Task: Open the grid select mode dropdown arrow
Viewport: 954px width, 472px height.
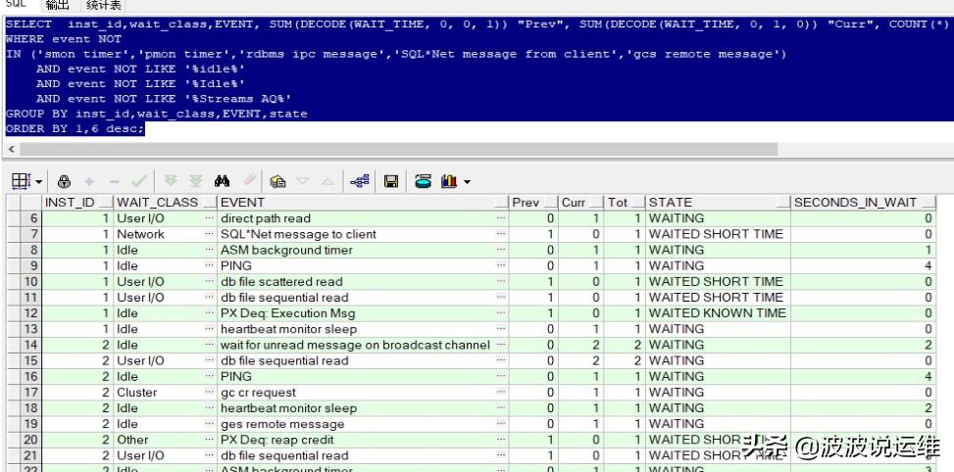Action: (39, 182)
